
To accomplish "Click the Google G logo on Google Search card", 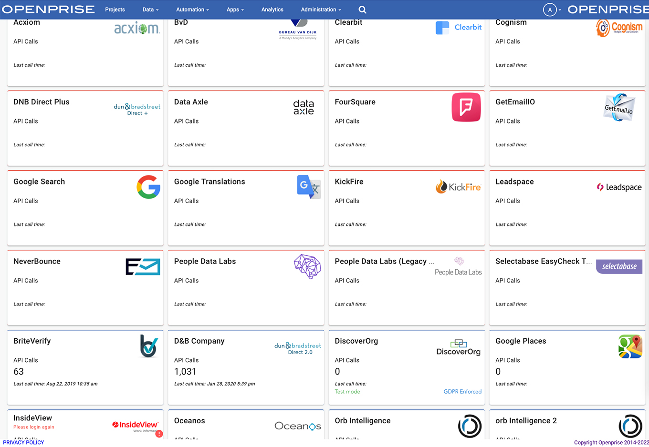I will 148,187.
